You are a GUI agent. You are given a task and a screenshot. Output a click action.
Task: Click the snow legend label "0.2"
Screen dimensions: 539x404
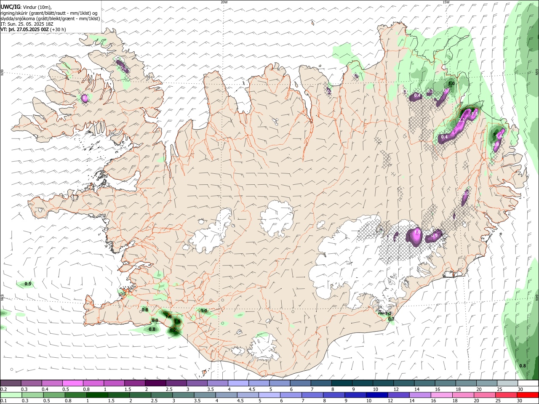tap(4, 389)
